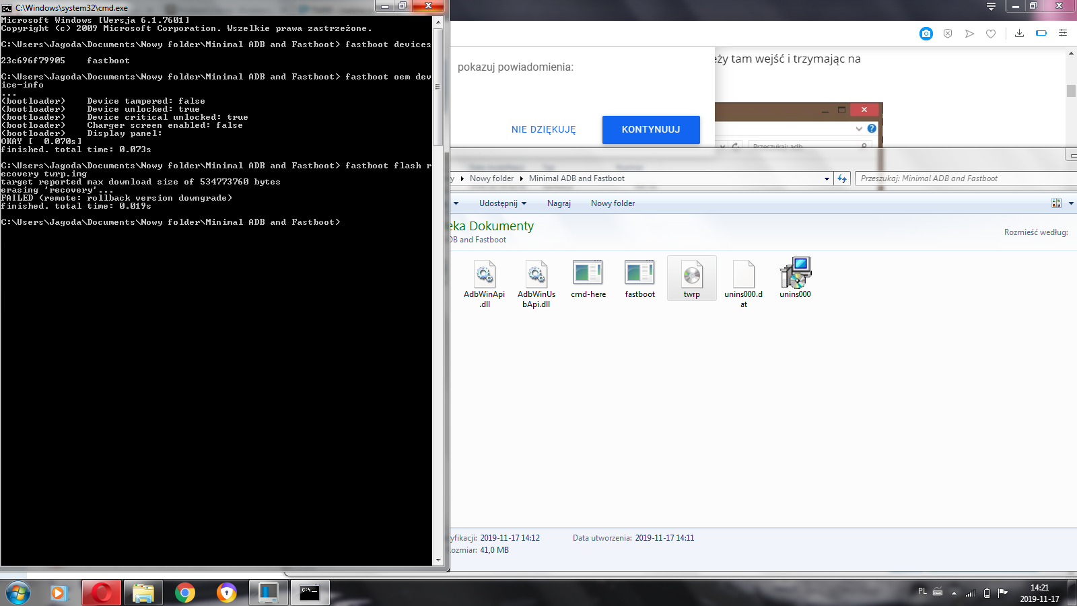Click the Opera battery saver icon
This screenshot has width=1077, height=606.
click(1041, 34)
